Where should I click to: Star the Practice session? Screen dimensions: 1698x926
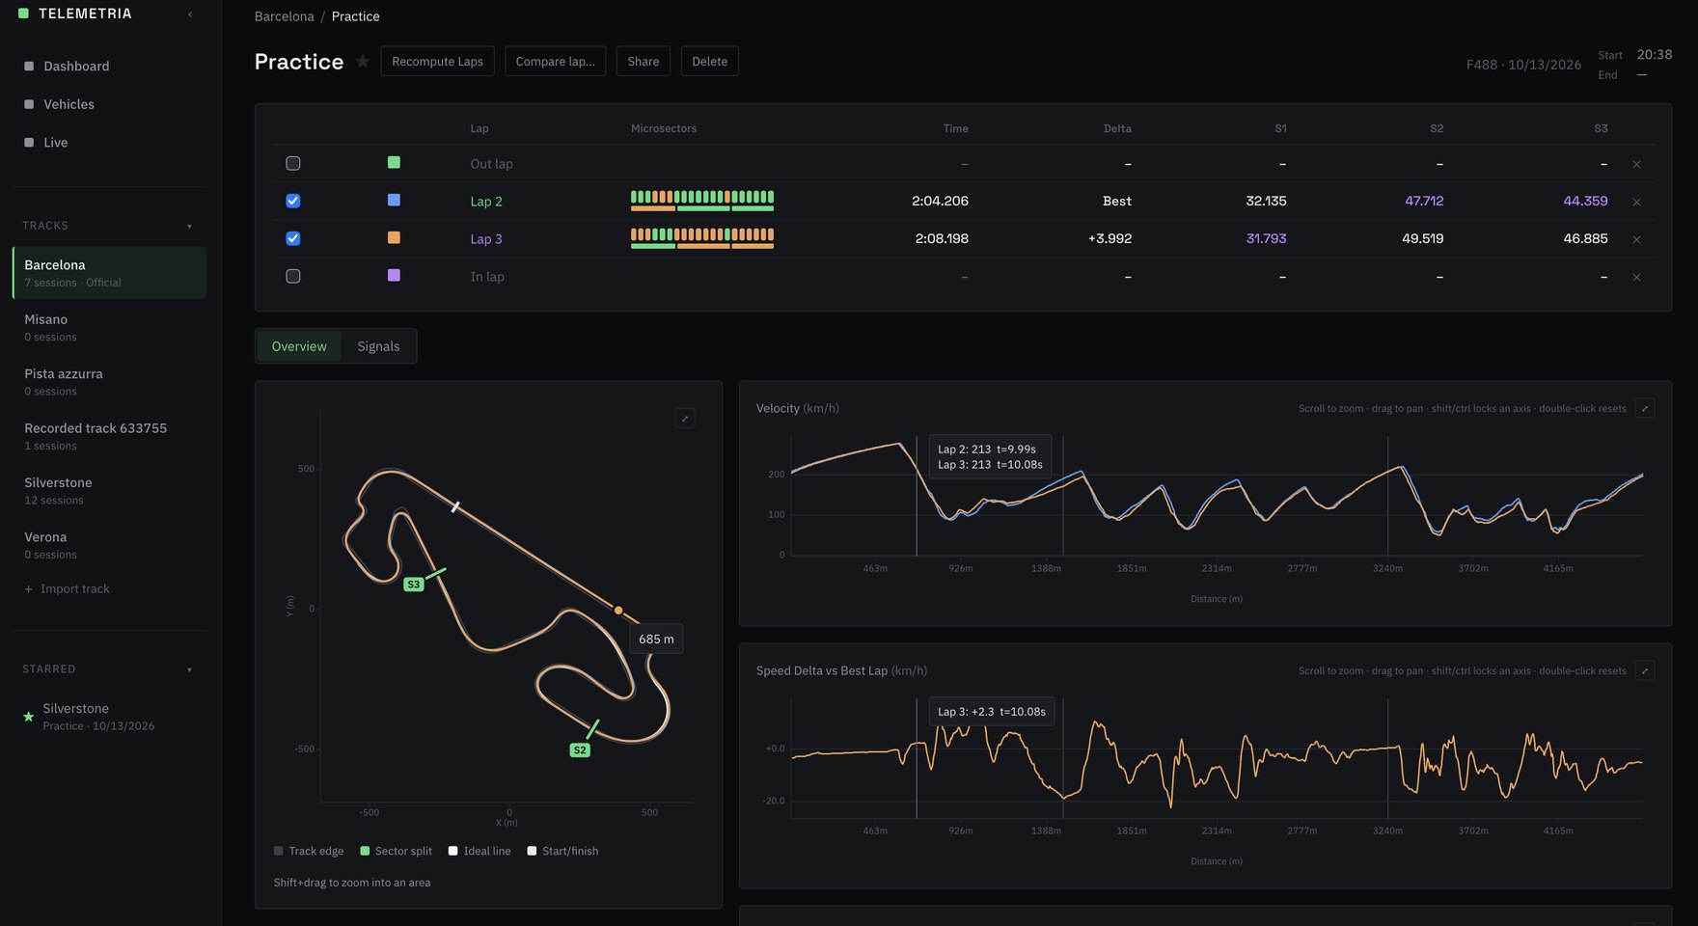tap(363, 62)
